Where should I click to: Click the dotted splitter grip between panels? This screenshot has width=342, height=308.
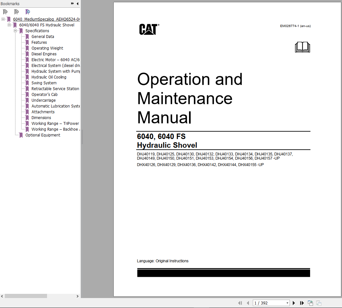pos(82,137)
